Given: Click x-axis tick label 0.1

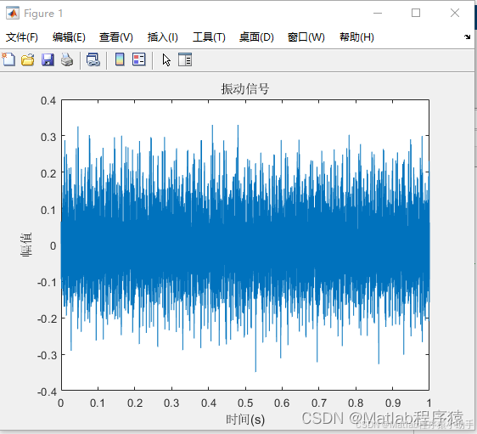Looking at the screenshot, I should coord(98,403).
